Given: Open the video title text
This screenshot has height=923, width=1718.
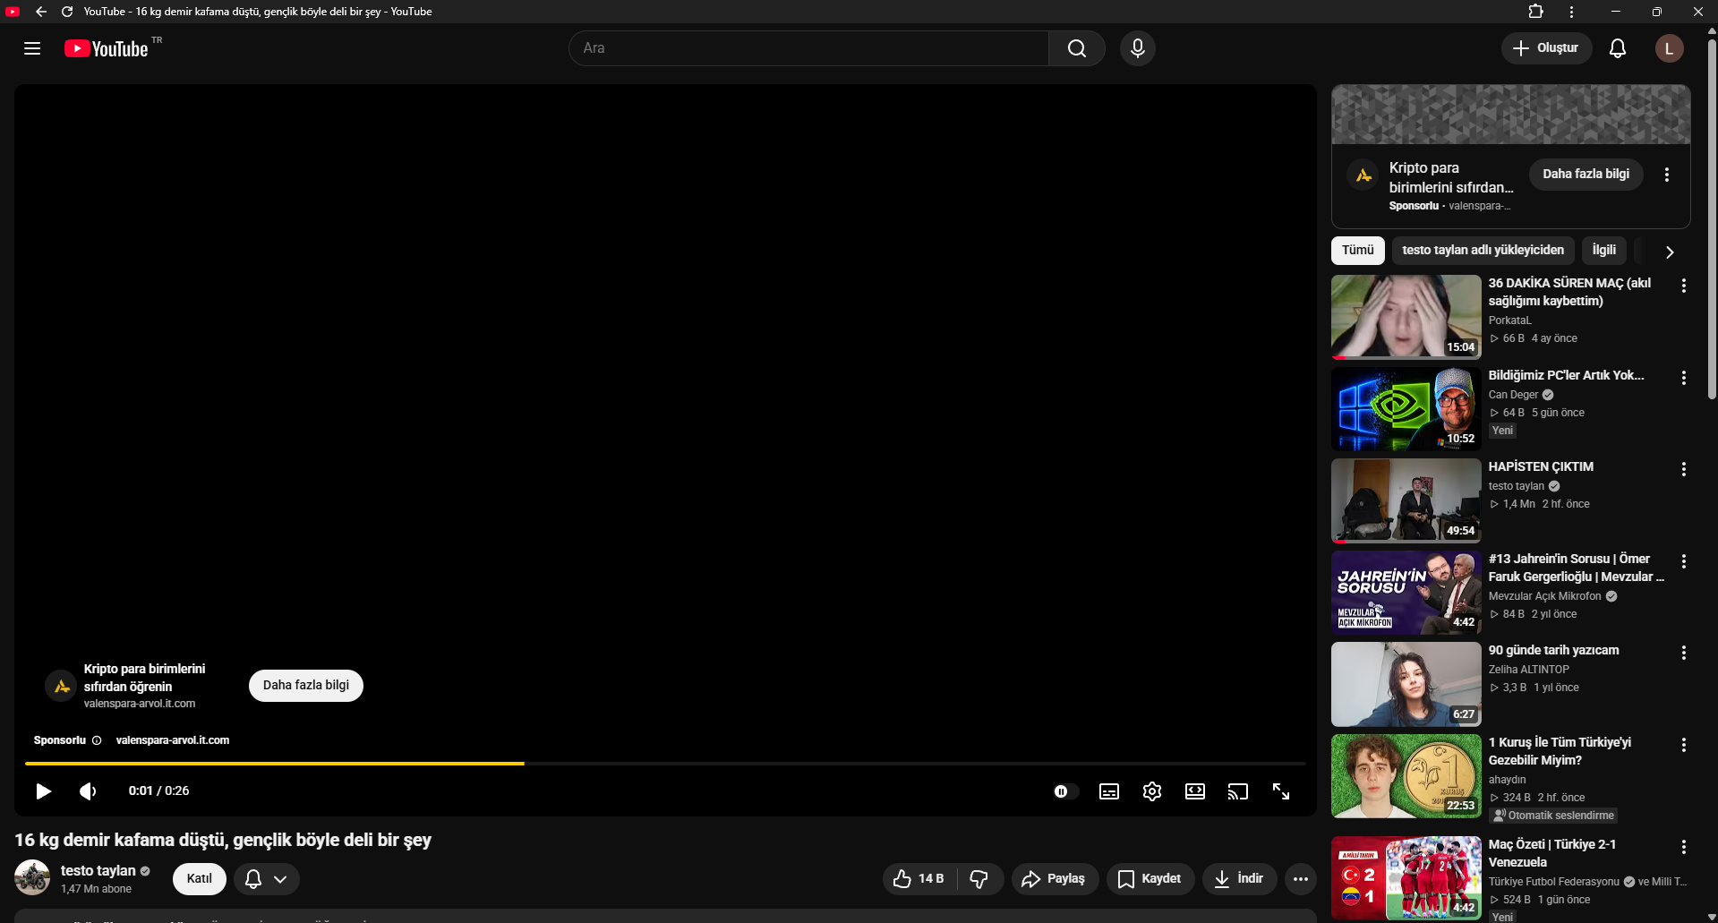Looking at the screenshot, I should coord(223,840).
